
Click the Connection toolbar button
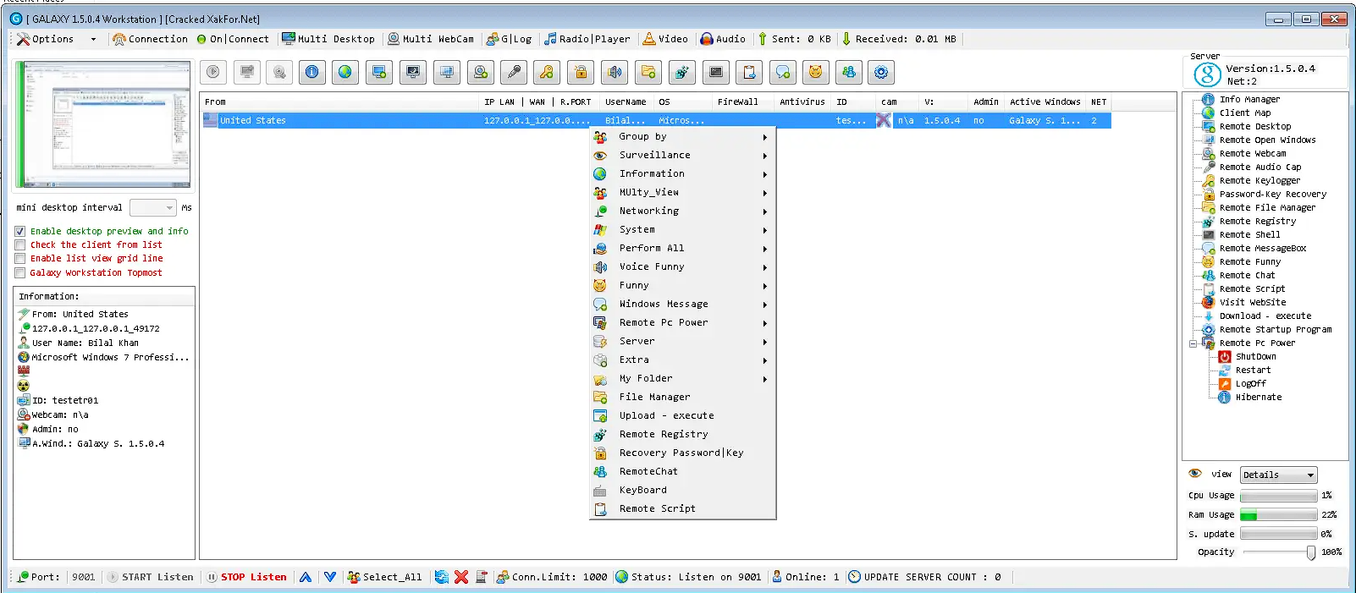tap(150, 39)
